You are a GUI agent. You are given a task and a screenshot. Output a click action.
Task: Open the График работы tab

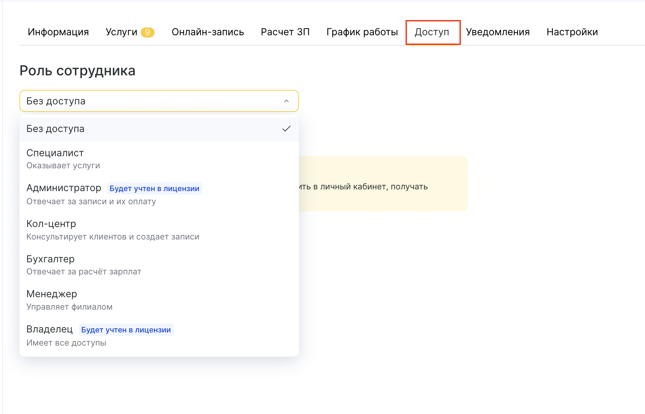(362, 32)
